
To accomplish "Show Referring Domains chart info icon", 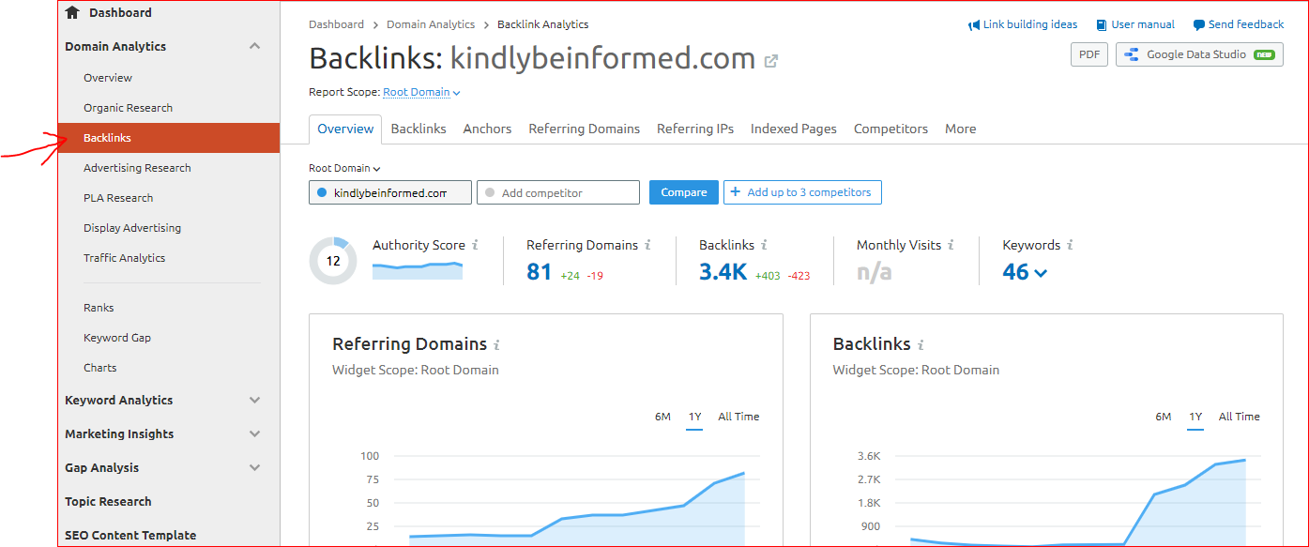I will (x=496, y=344).
